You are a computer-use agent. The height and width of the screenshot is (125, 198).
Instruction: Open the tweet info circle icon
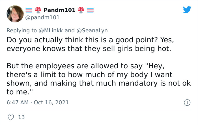point(187,102)
